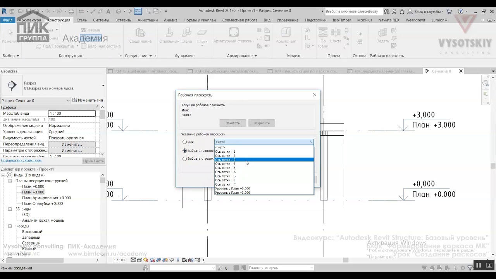Click Изменить for Параметры отображения
The height and width of the screenshot is (279, 496).
tap(72, 150)
